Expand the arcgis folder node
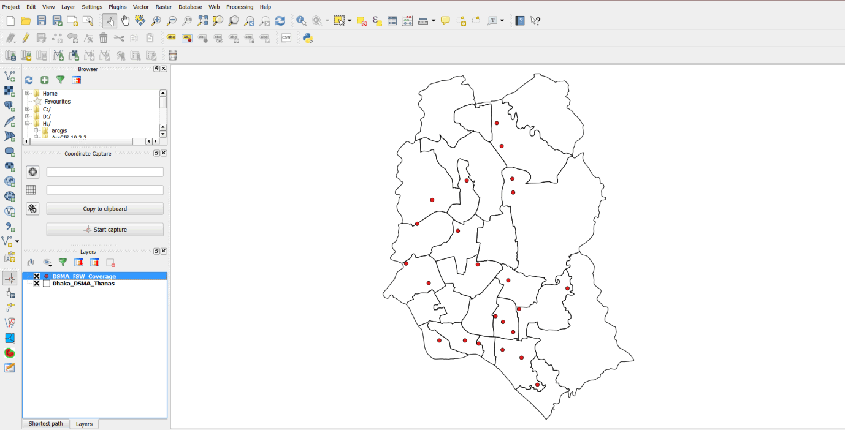 point(36,130)
